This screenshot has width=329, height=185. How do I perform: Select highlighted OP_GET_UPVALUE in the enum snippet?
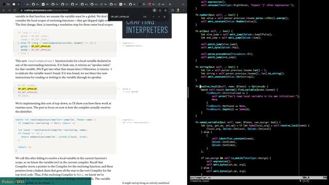(27, 89)
